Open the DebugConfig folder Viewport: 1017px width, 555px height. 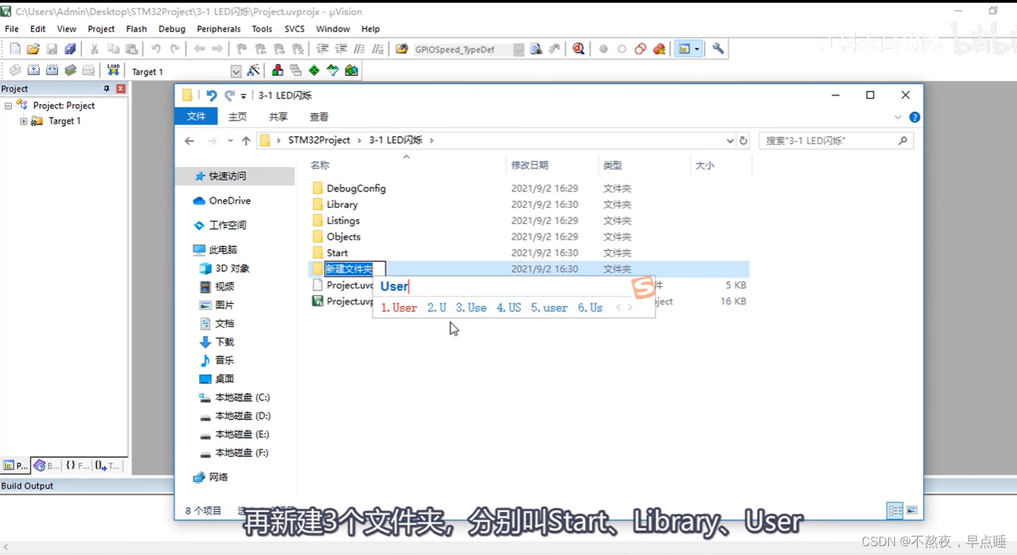(355, 188)
